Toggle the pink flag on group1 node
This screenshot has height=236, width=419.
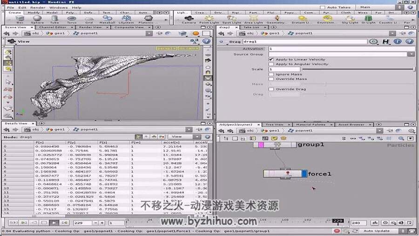[261, 145]
